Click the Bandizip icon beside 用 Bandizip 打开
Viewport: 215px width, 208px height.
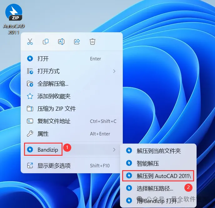(129, 200)
